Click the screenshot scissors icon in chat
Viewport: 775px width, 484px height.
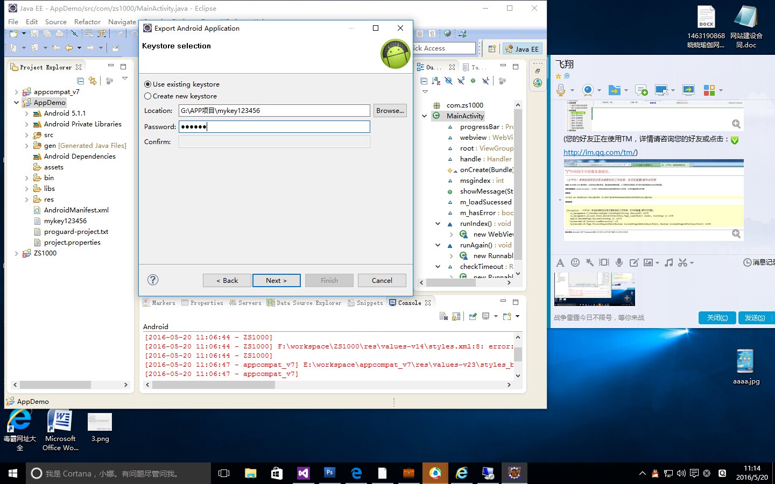click(x=683, y=262)
